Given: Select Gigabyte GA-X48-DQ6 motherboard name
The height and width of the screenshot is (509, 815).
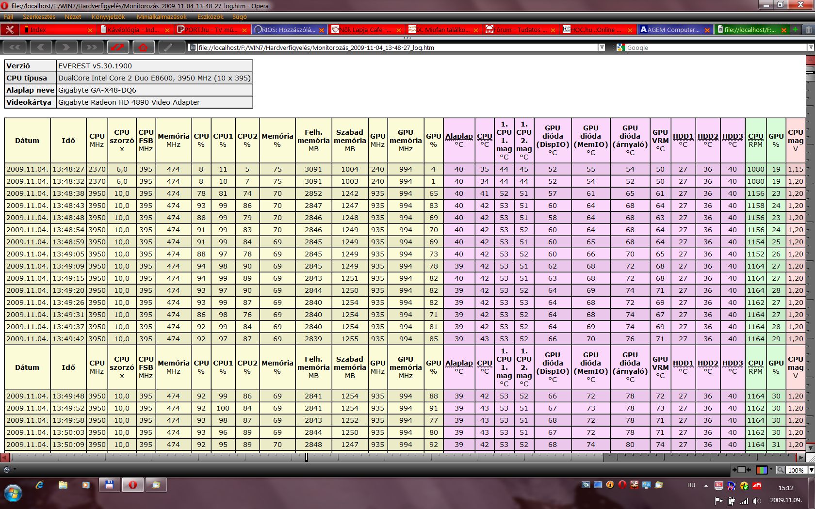Looking at the screenshot, I should 97,90.
